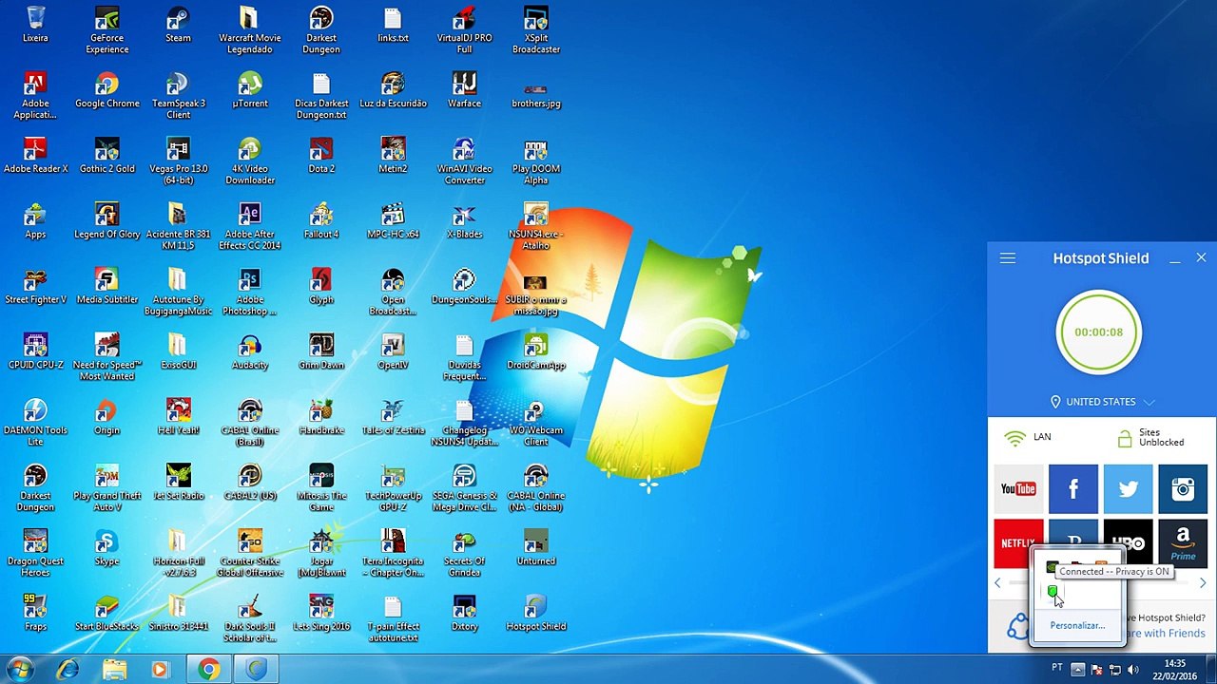Viewport: 1217px width, 684px height.
Task: Open the network tray icon
Action: click(x=1113, y=669)
